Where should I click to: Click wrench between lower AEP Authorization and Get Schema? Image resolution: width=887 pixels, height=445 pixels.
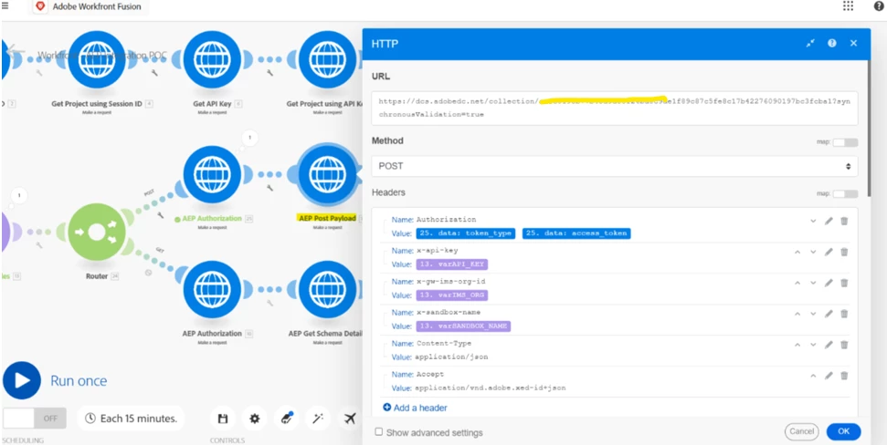269,303
